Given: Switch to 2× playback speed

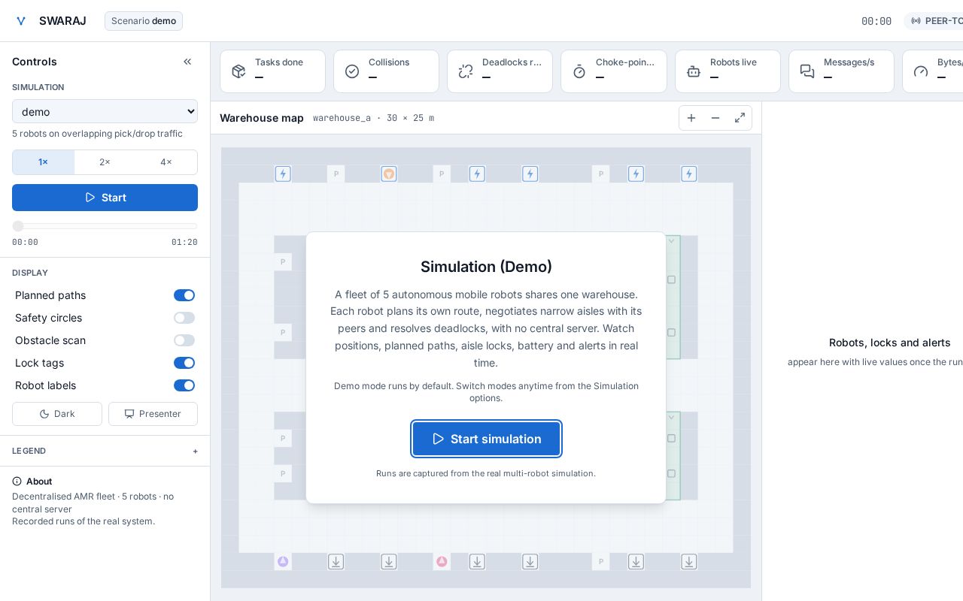Looking at the screenshot, I should [x=105, y=162].
